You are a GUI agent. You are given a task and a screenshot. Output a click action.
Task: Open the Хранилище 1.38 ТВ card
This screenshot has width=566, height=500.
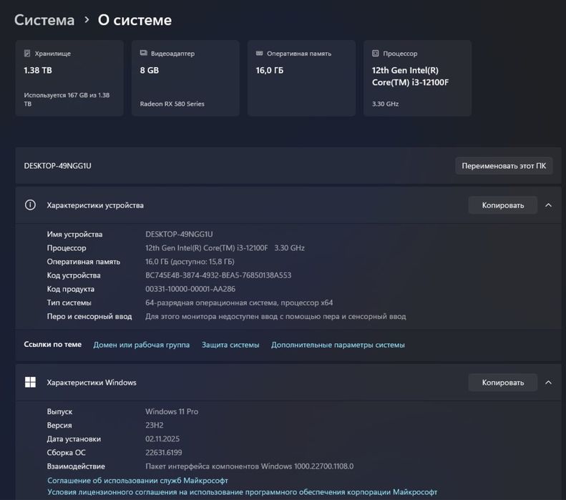pyautogui.click(x=69, y=78)
